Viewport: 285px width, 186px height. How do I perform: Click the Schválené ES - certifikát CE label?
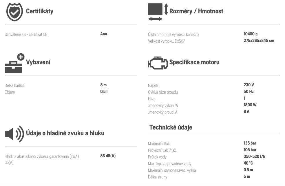pyautogui.click(x=26, y=34)
